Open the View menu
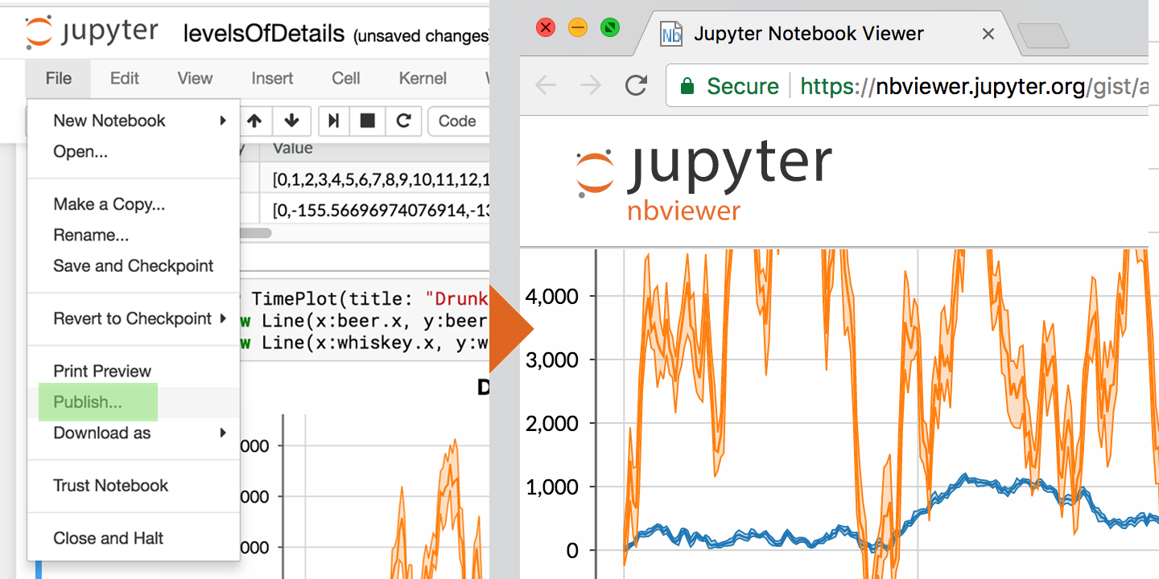1159x579 pixels. [195, 78]
